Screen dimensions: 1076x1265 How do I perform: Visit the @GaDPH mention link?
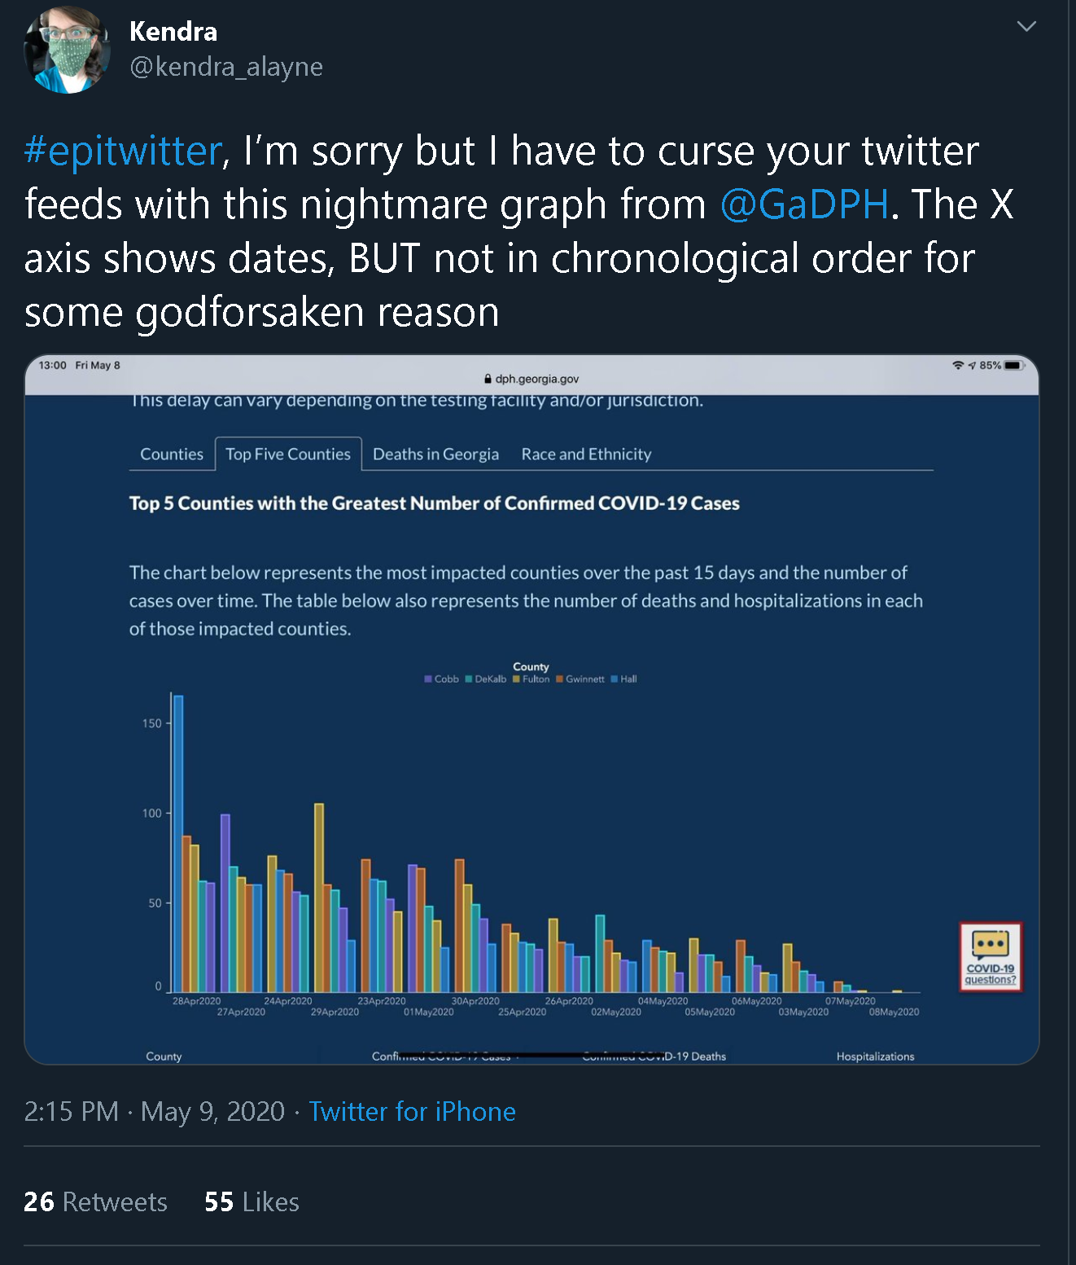(x=804, y=204)
